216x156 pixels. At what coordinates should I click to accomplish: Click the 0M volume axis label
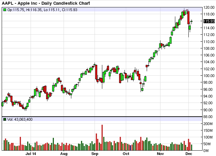click(206, 151)
